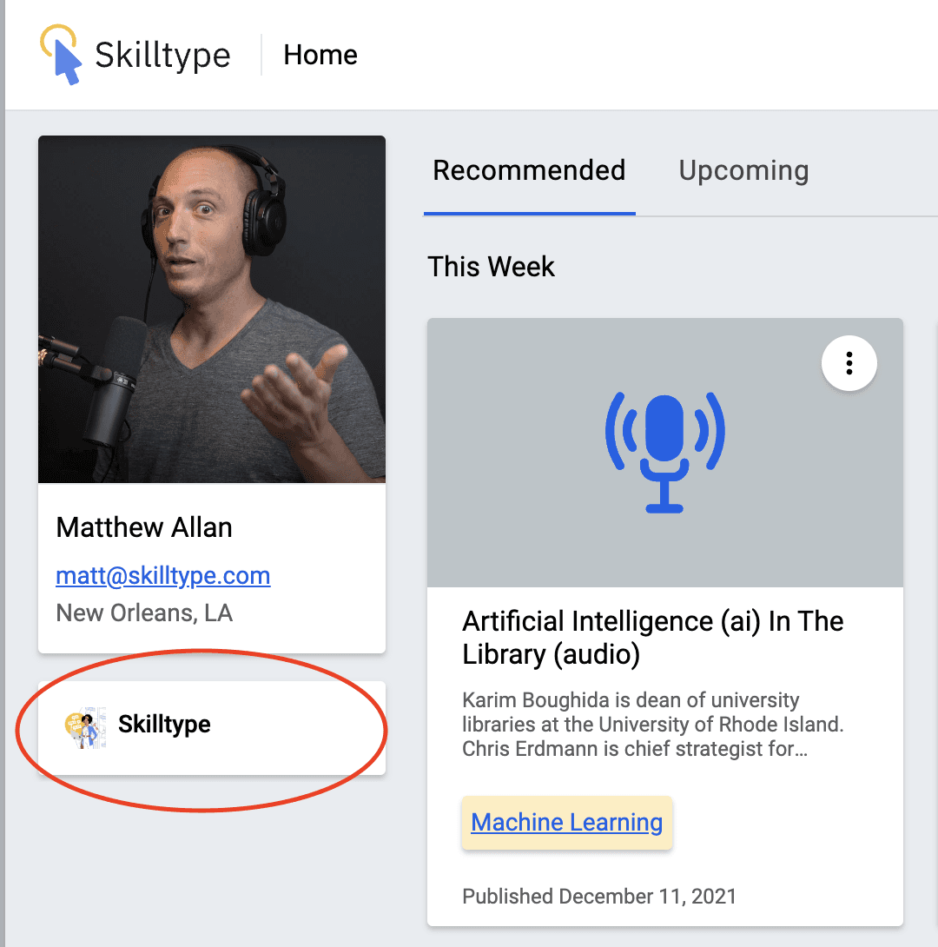938x947 pixels.
Task: Open Matthew Allan's profile photo
Action: coord(212,309)
